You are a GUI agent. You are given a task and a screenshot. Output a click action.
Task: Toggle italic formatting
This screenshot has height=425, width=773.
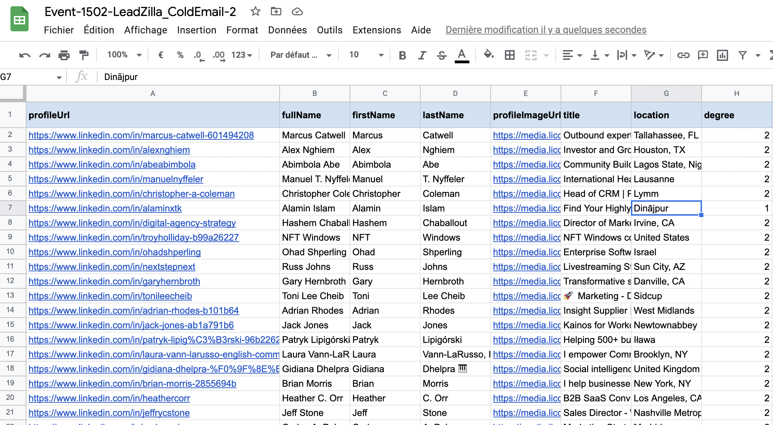(422, 55)
